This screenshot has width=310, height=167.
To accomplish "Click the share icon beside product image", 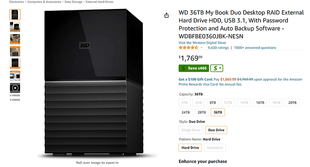I will [167, 15].
